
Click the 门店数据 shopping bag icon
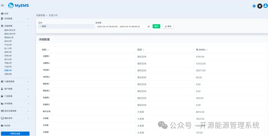[2, 96]
